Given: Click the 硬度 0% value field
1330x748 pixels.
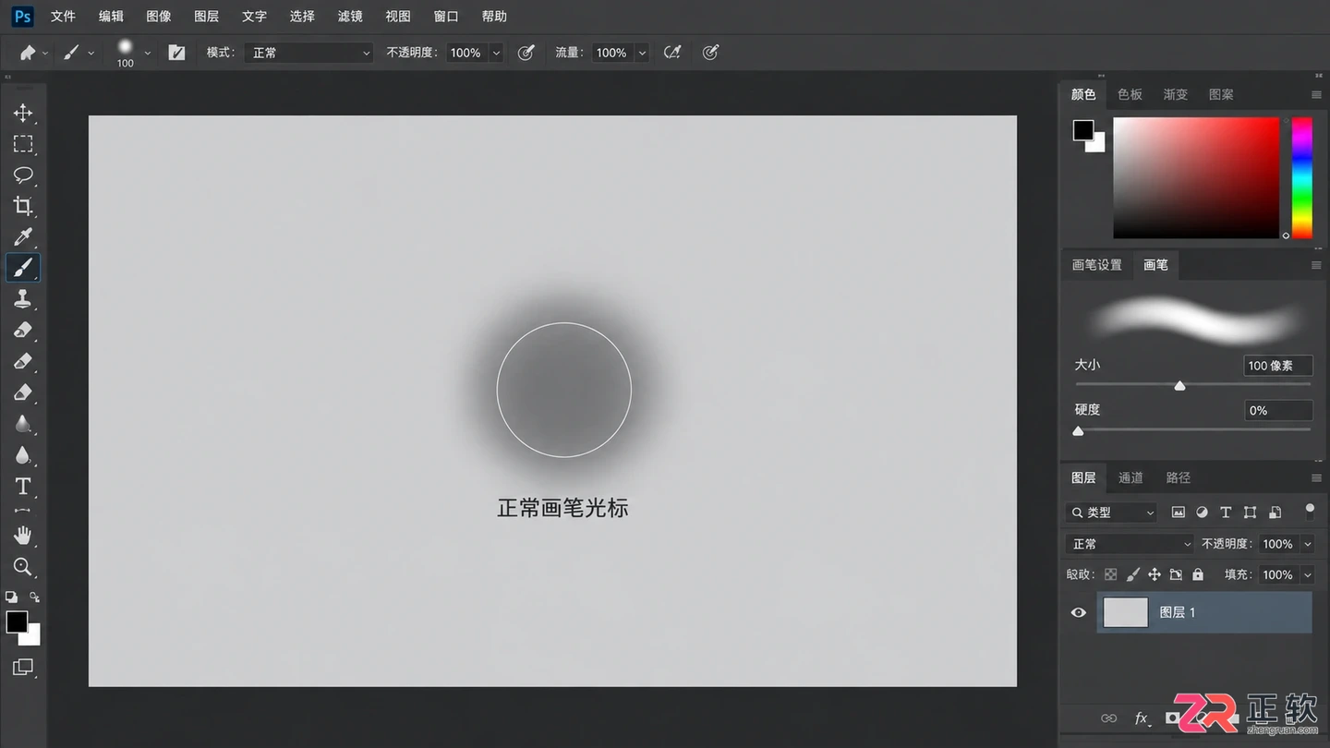Looking at the screenshot, I should tap(1278, 410).
